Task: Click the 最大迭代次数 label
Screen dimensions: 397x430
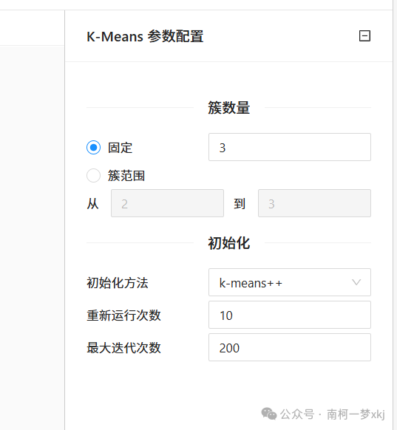Action: tap(123, 348)
